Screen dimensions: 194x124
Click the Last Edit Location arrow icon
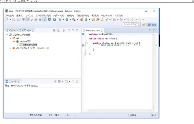pyautogui.click(x=128, y=20)
